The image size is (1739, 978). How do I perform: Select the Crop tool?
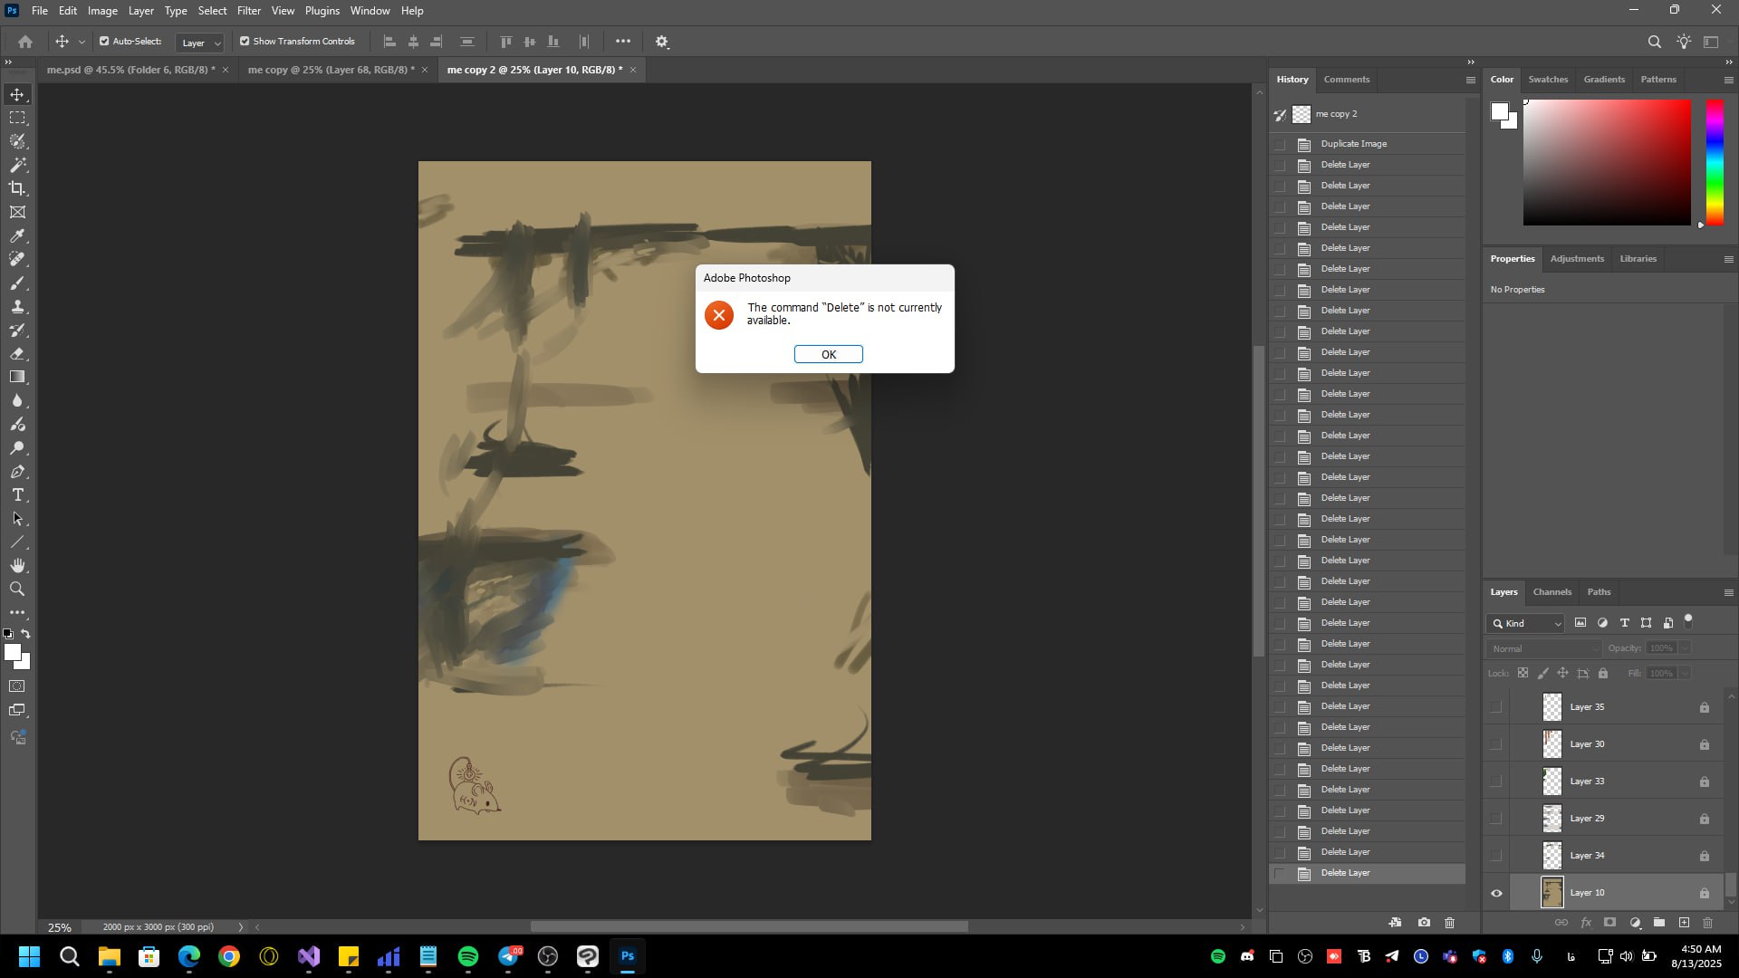[17, 188]
